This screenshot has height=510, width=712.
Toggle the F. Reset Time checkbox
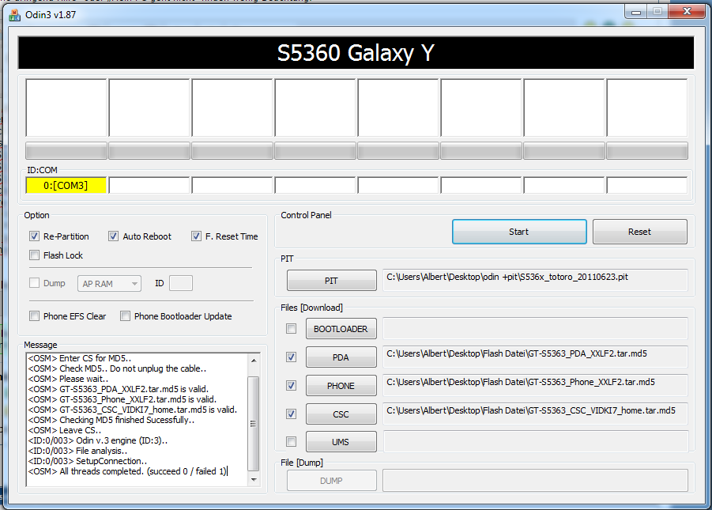coord(196,236)
